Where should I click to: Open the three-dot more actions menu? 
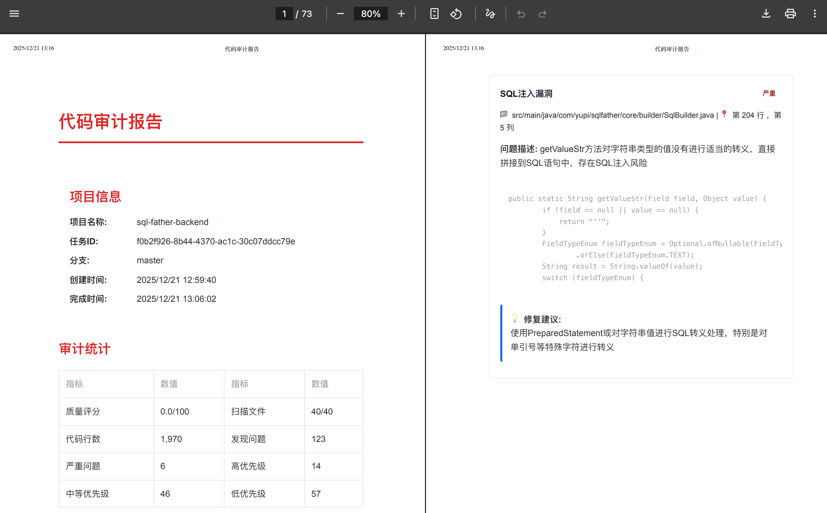coord(814,14)
